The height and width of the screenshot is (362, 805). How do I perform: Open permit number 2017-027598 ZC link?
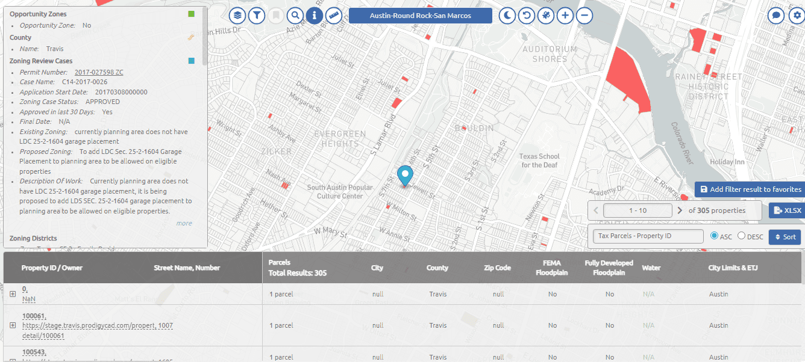pyautogui.click(x=99, y=72)
